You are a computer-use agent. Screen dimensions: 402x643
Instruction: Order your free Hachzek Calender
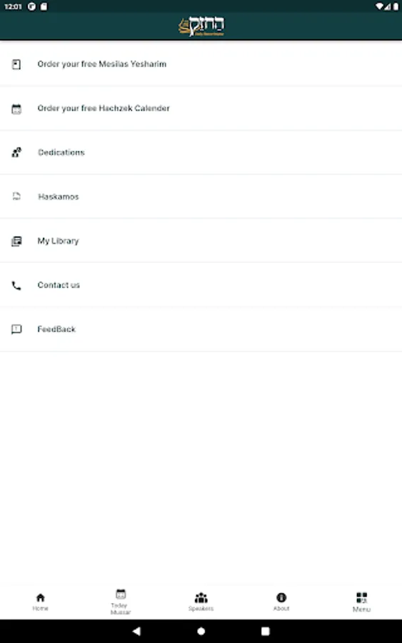click(x=201, y=109)
